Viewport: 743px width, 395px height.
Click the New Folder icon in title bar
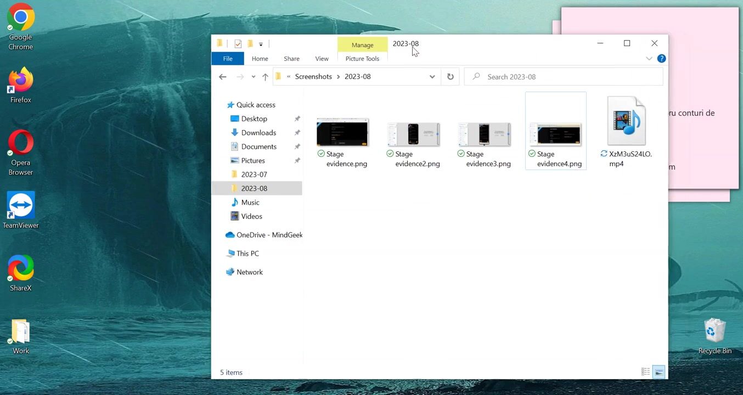coord(250,44)
